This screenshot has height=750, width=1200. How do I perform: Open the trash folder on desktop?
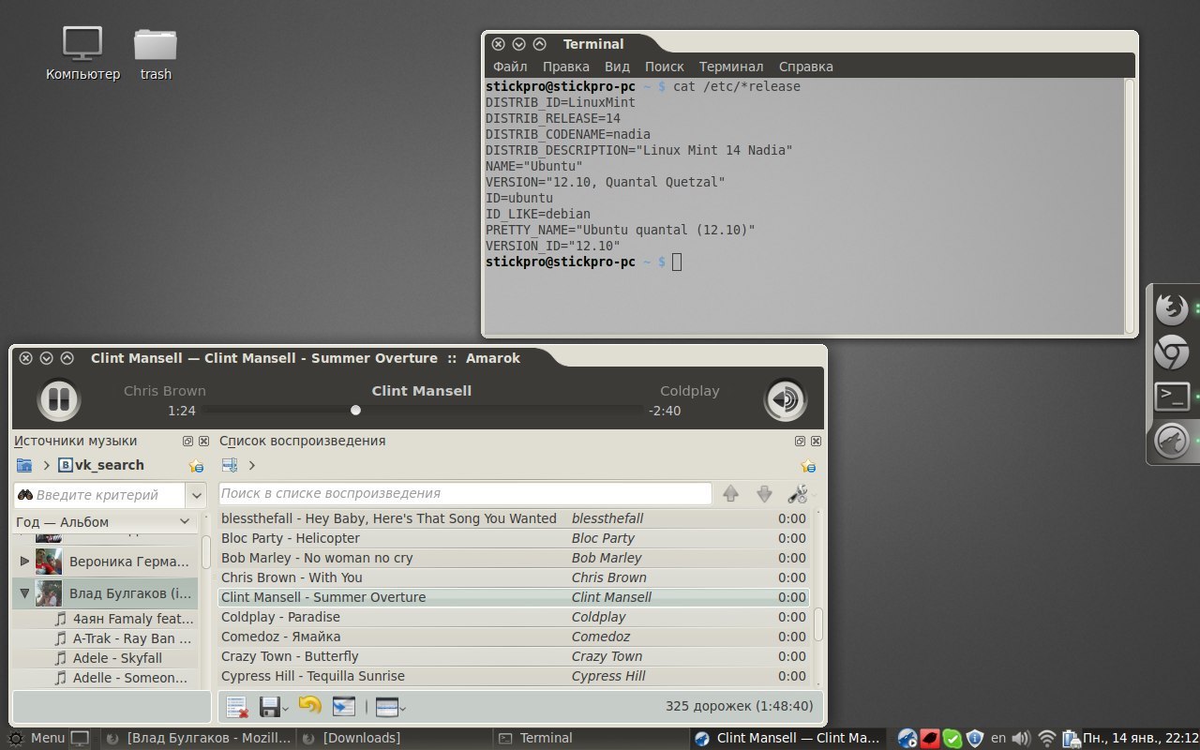[156, 54]
